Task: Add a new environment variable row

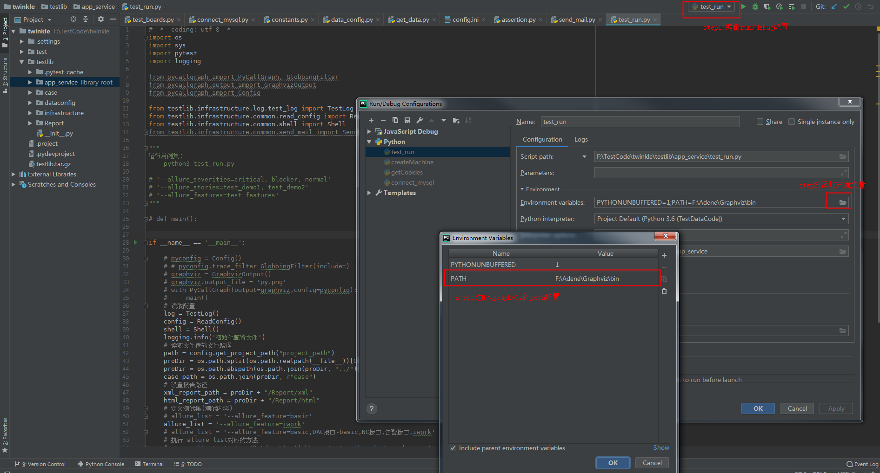Action: [664, 255]
